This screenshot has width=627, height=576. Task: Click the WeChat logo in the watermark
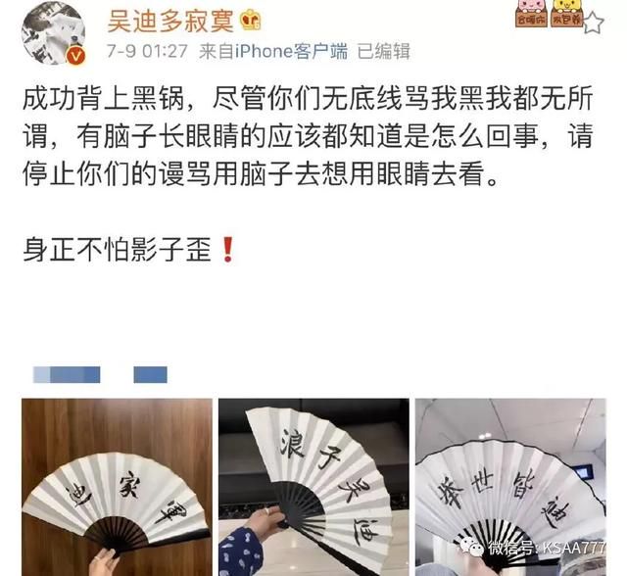(471, 548)
